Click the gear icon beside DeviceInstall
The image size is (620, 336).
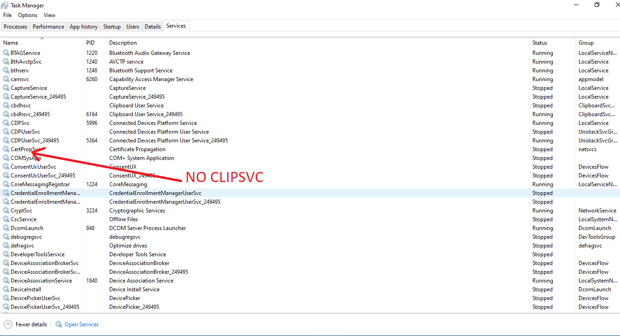6,289
